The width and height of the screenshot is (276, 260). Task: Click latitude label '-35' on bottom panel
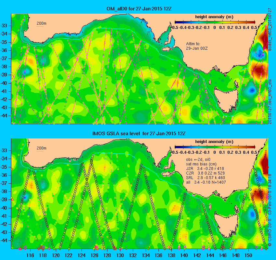coord(4,167)
